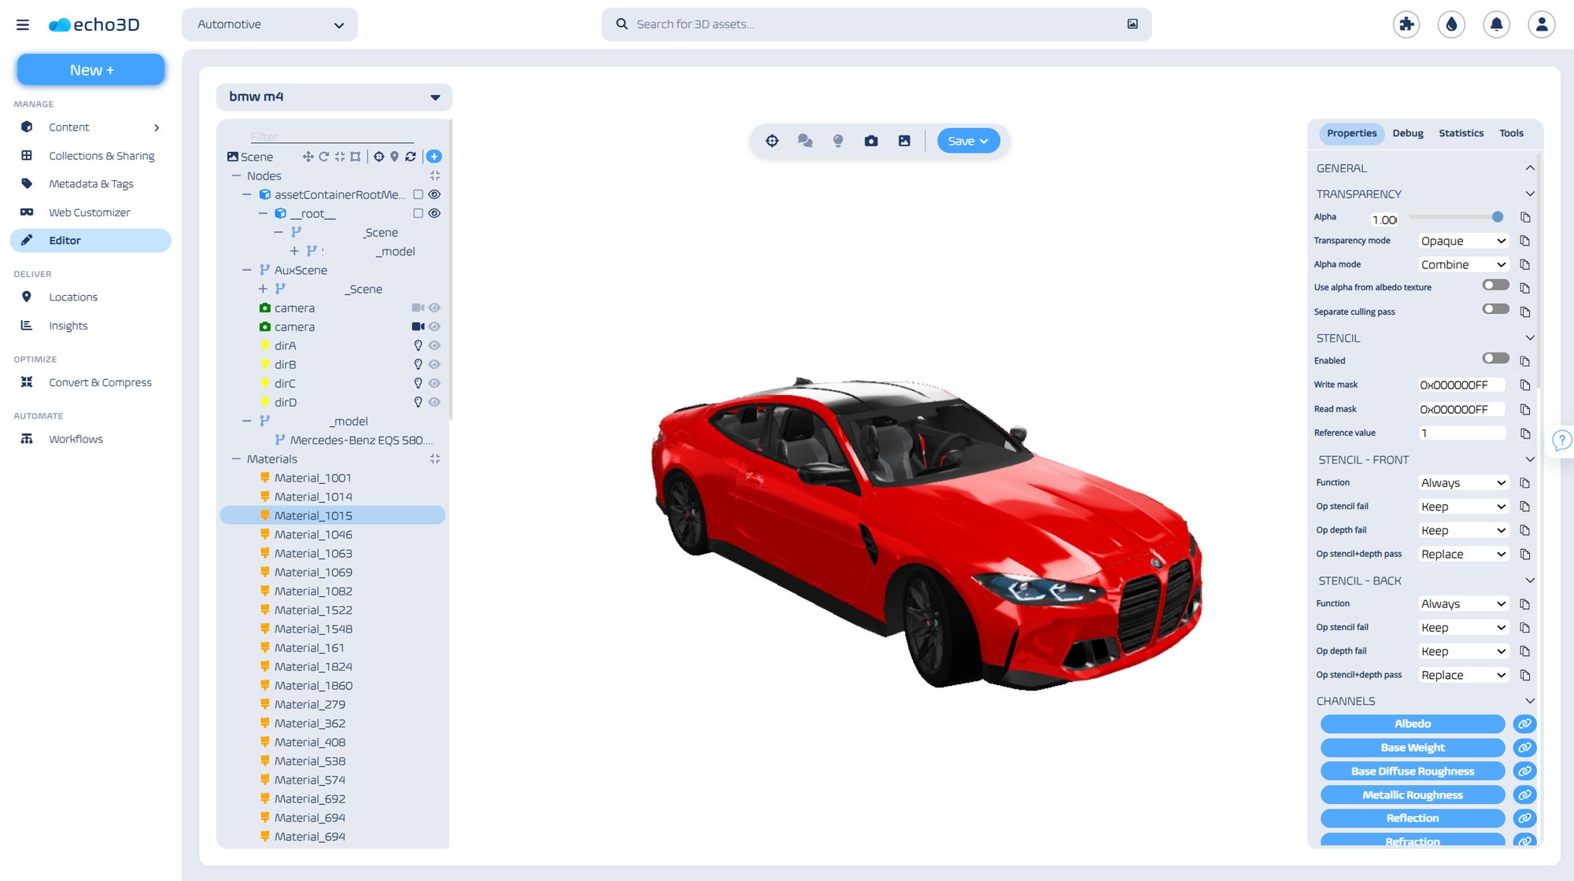1574x881 pixels.
Task: Switch to the Tools tab
Action: (1511, 133)
